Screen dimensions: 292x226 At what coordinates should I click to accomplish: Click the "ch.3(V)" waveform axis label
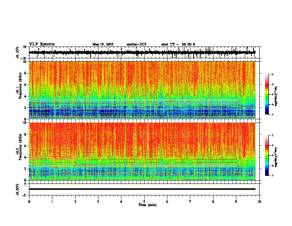(x=18, y=189)
